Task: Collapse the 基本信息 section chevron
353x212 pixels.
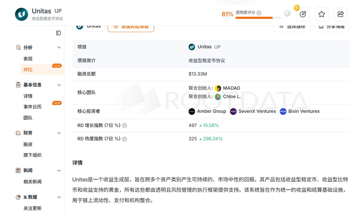Action: 59,85
